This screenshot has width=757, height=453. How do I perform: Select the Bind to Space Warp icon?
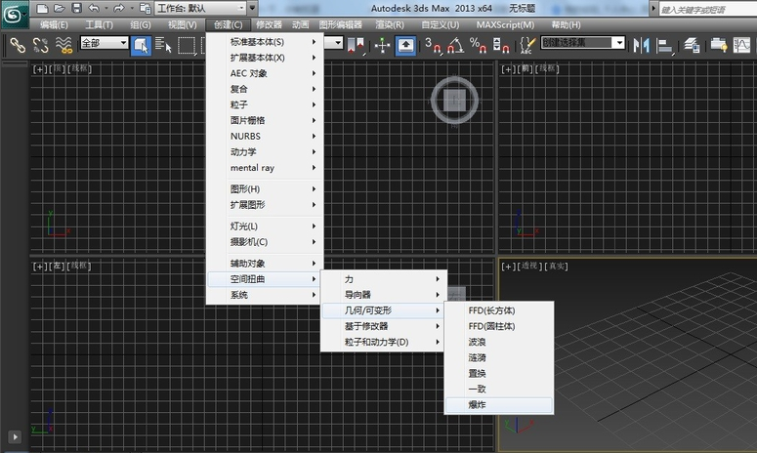coord(63,45)
